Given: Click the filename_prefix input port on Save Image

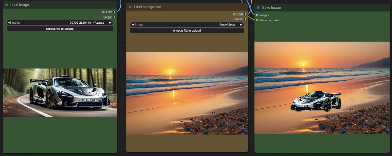Looking at the screenshot, I should [257, 20].
